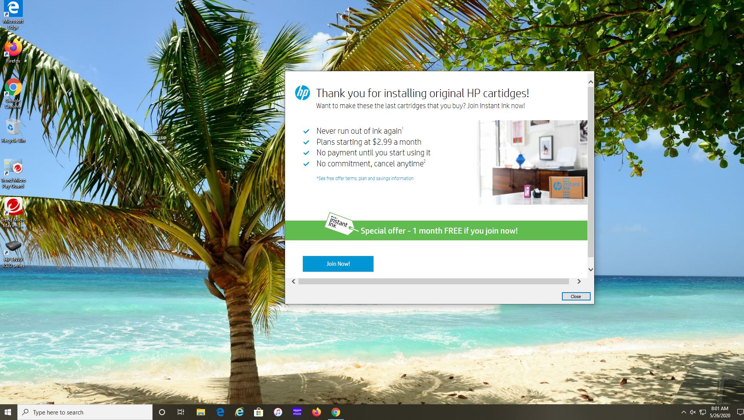744x420 pixels.
Task: Open the free offer terms link
Action: [x=365, y=178]
